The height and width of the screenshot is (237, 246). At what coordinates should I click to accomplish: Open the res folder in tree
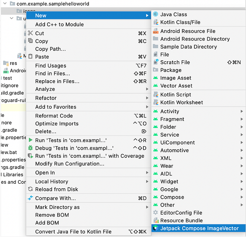[13, 63]
